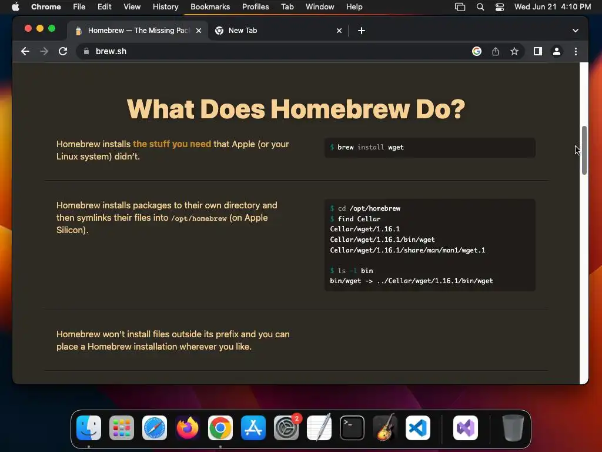The width and height of the screenshot is (602, 452).
Task: Open Chrome's three-dot menu
Action: [x=576, y=51]
